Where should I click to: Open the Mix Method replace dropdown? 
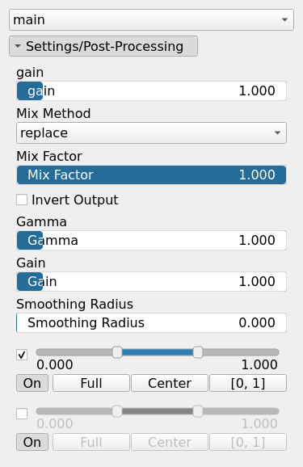(x=151, y=133)
